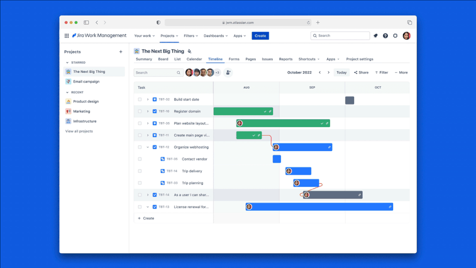
Task: Select checkbox for Create main page
Action: [140, 135]
